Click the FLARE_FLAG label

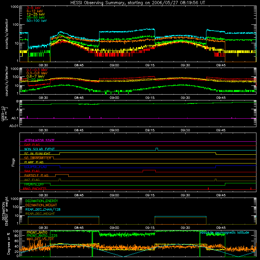tap(34, 162)
